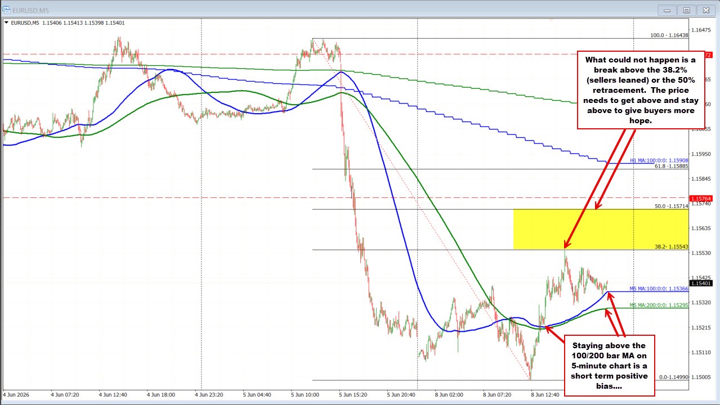Select the '61.8 -1.15885' Fibonacci label

point(671,166)
